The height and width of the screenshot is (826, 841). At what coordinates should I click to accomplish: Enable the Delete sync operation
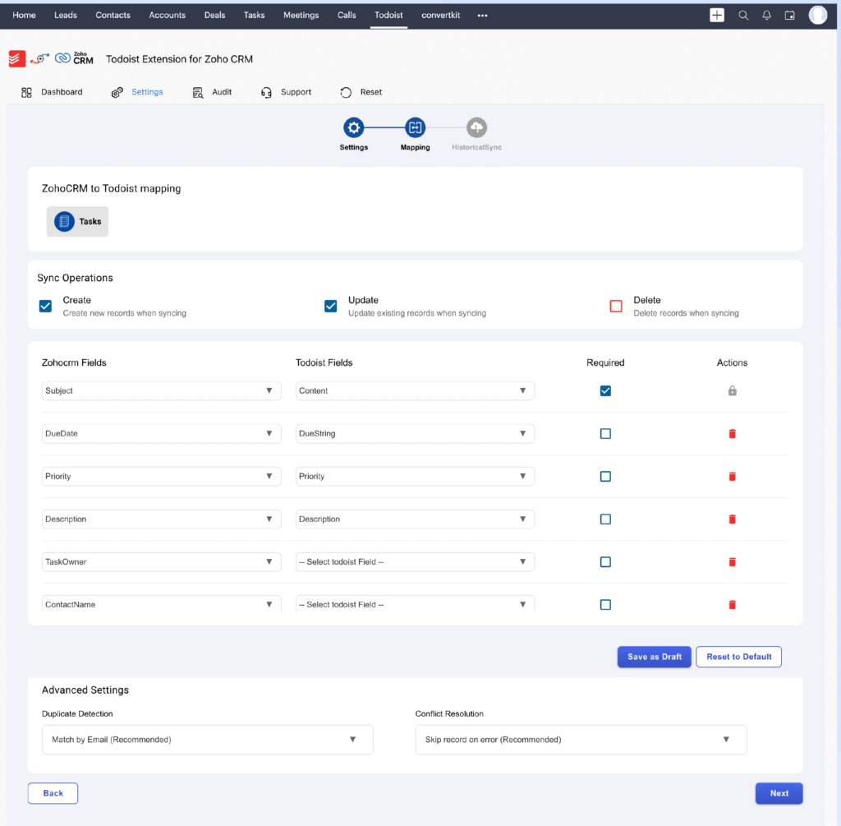(616, 306)
